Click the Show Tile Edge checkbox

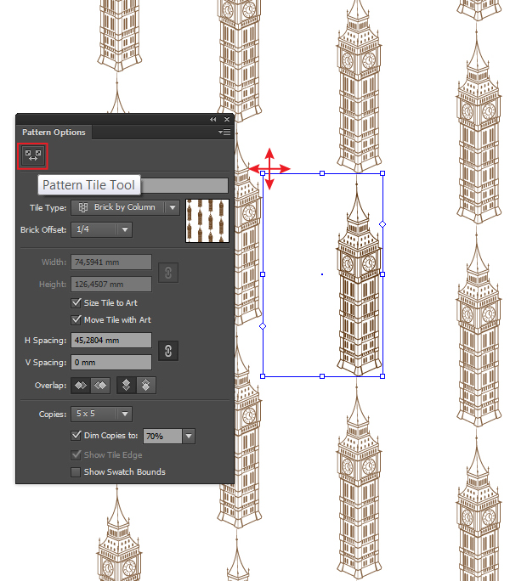[76, 454]
